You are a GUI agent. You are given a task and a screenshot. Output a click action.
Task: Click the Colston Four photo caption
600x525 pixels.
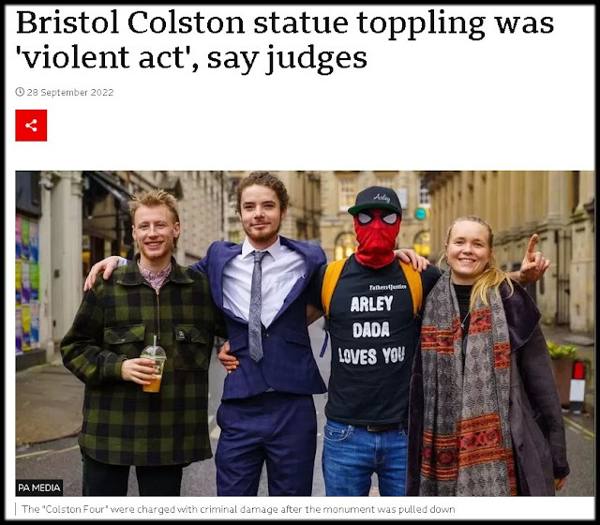coord(238,509)
